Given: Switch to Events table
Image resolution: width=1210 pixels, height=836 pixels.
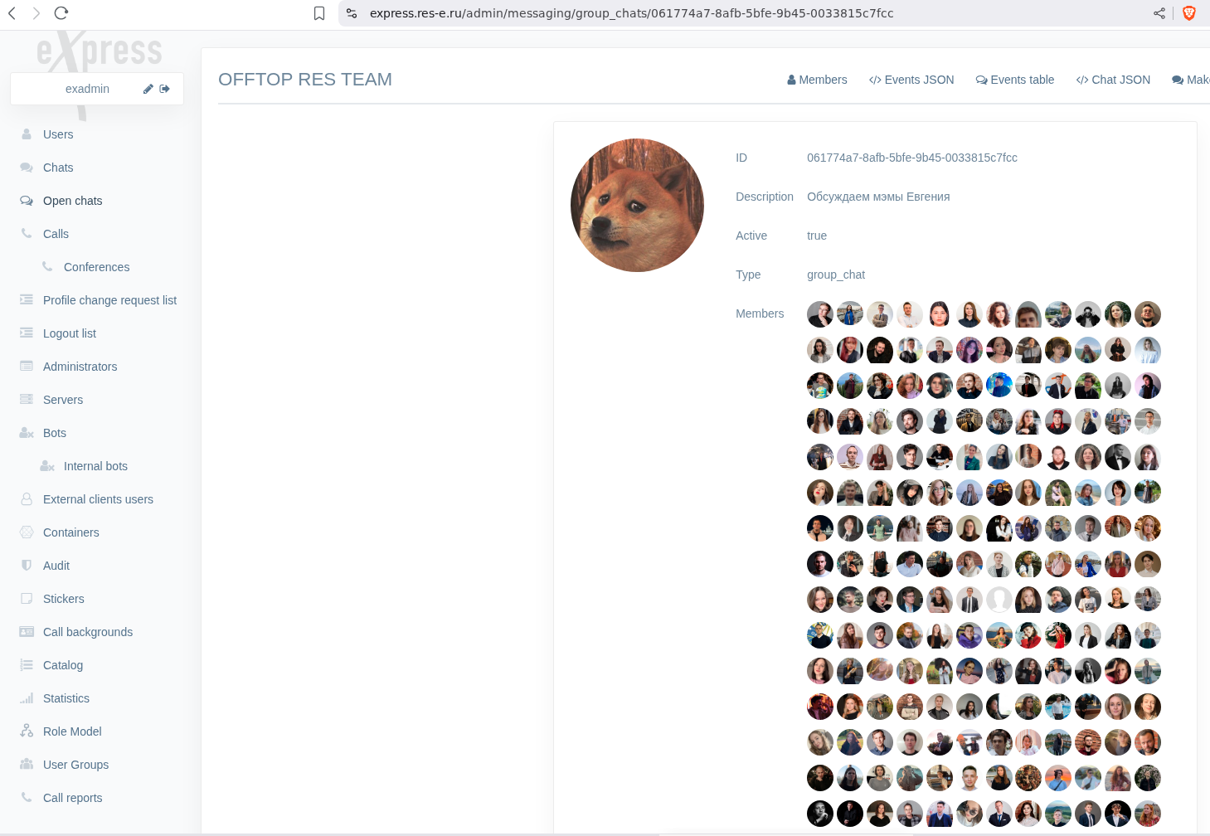Looking at the screenshot, I should click(x=1015, y=80).
